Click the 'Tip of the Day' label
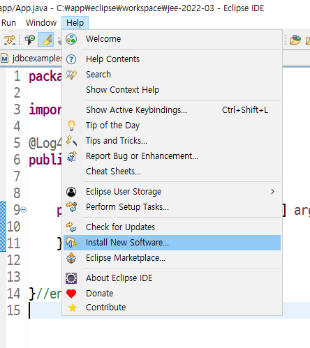The image size is (310, 348). (x=112, y=126)
